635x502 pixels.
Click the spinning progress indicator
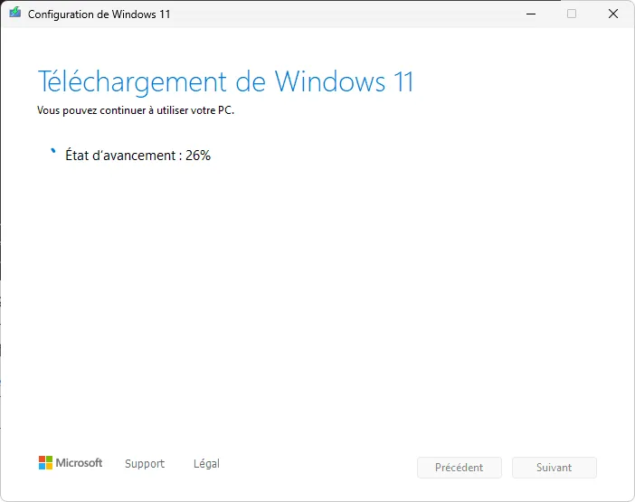tap(53, 151)
